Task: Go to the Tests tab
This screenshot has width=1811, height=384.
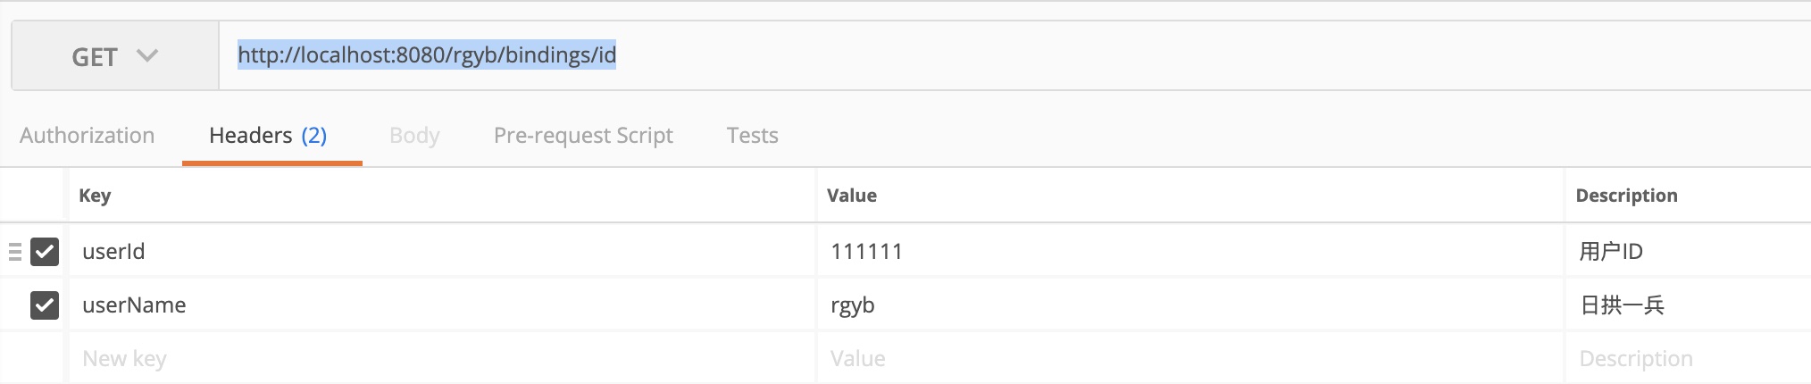Action: (x=752, y=136)
